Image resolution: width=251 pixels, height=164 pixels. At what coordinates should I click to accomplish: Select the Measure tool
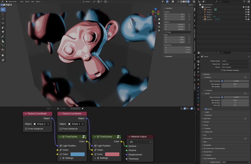pyautogui.click(x=3, y=41)
